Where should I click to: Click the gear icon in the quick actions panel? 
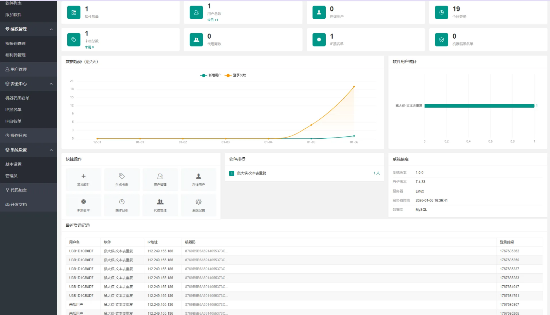(x=198, y=202)
